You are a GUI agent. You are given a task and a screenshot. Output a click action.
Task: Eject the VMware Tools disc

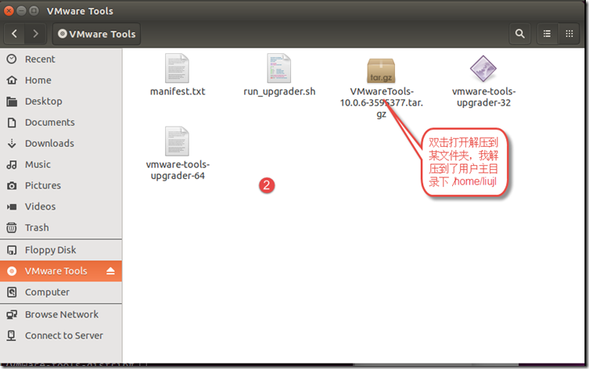(x=110, y=270)
